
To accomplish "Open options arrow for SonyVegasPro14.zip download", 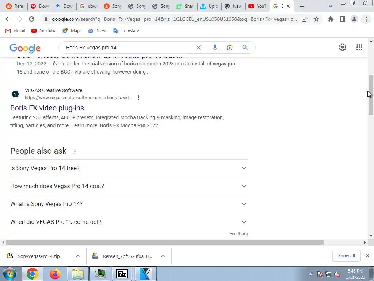I will pyautogui.click(x=78, y=256).
